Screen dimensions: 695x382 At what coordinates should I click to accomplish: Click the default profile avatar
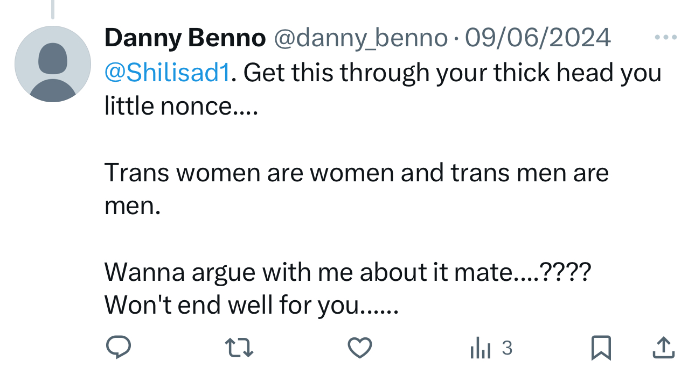tap(53, 64)
